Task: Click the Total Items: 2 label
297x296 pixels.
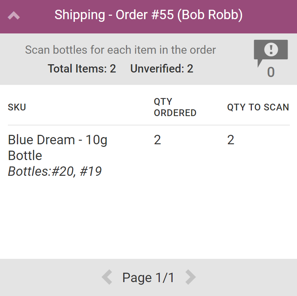Action: click(82, 68)
